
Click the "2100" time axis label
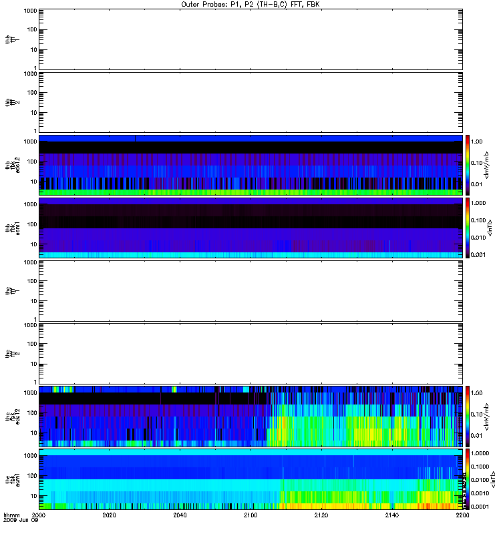click(251, 515)
